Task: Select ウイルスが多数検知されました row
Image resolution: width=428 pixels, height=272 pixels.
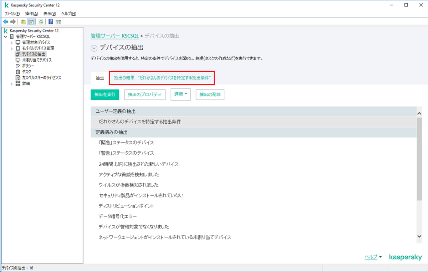Action: click(x=254, y=185)
